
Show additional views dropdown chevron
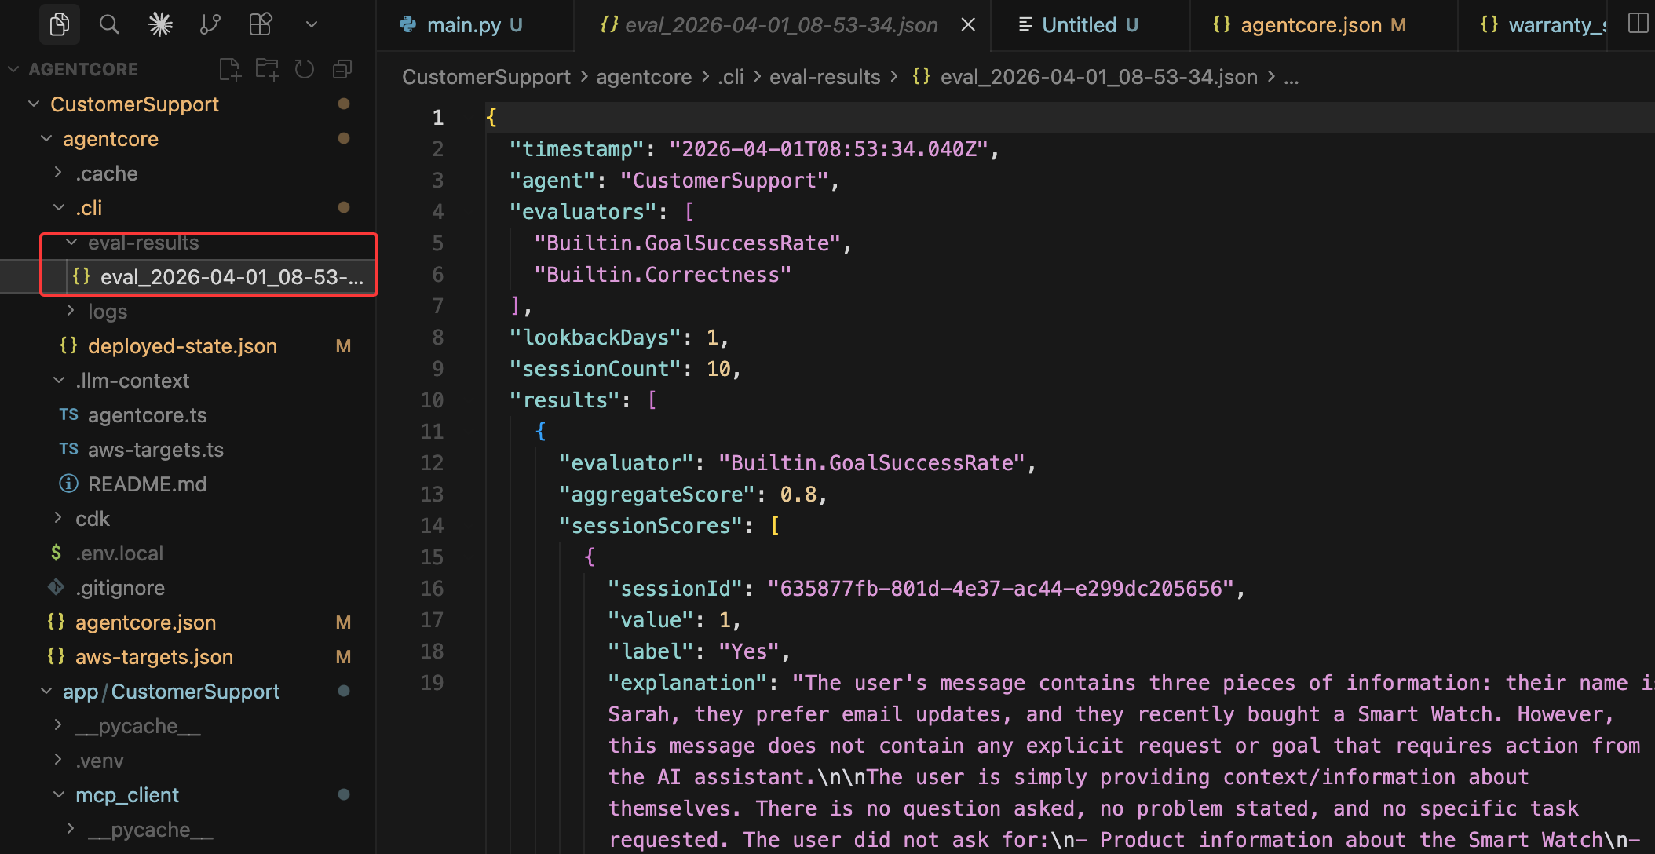click(312, 25)
